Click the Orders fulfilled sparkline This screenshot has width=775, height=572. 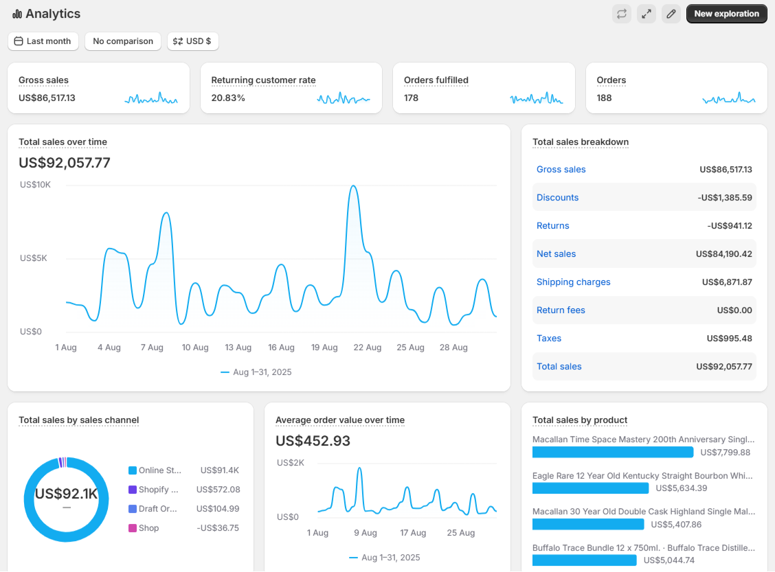coord(537,98)
